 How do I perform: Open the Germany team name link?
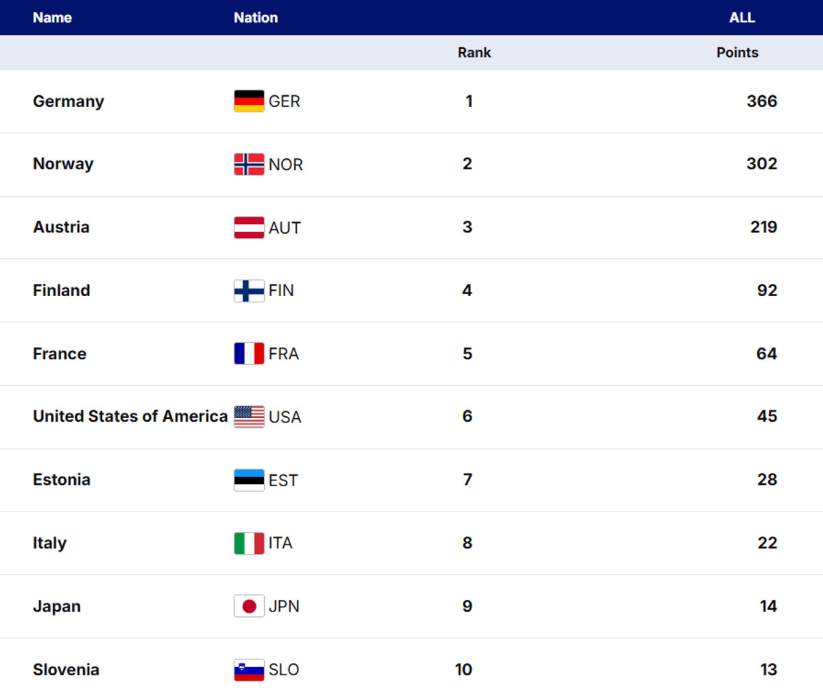coord(69,101)
